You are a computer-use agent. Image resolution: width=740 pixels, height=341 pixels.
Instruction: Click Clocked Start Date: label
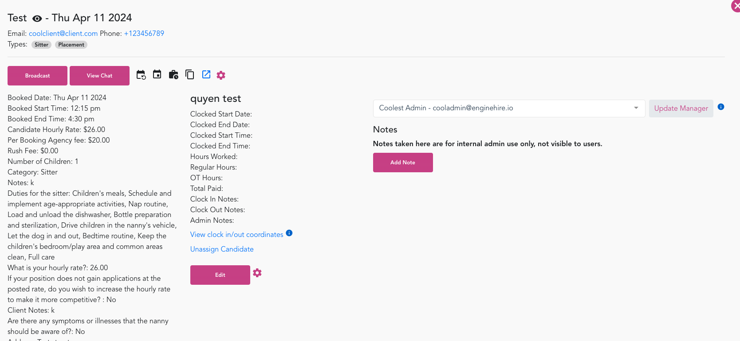click(x=221, y=114)
